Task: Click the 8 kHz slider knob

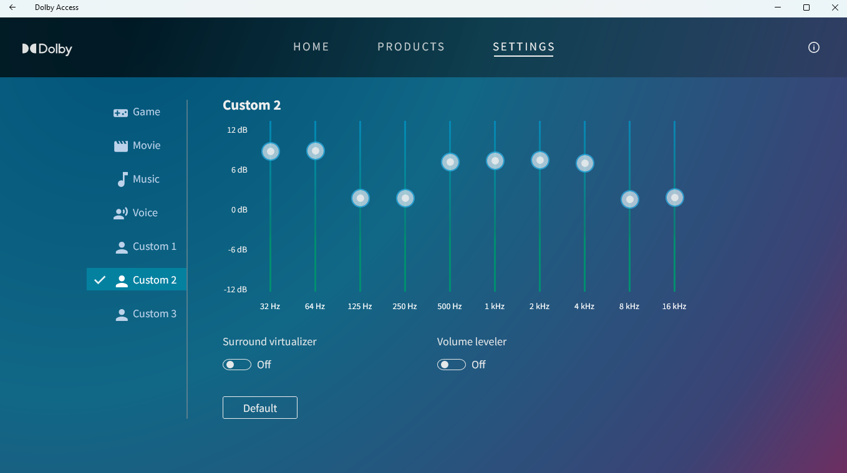Action: pos(630,199)
